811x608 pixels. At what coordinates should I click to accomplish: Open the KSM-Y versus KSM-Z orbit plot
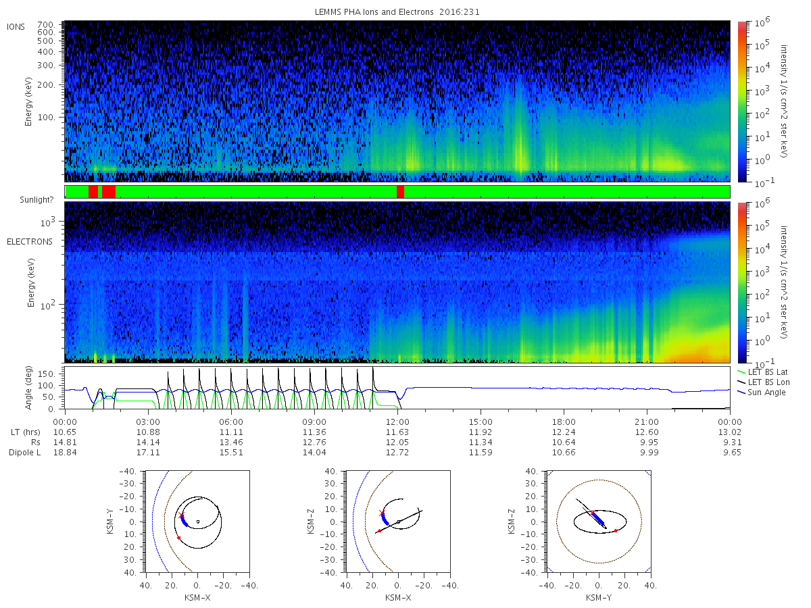pos(599,522)
